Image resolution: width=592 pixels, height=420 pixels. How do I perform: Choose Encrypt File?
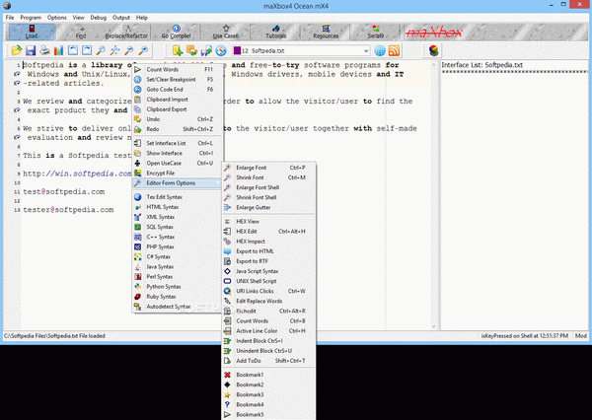pyautogui.click(x=178, y=173)
